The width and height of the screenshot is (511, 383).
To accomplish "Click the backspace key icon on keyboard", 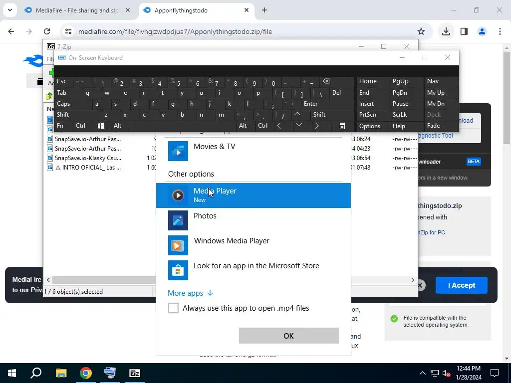I will (x=337, y=81).
